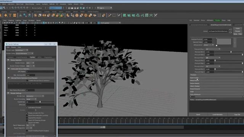Screen dimensions: 244x137
Task: Select the Polygon Type (T) tool on the shelf
Action: 10,15
